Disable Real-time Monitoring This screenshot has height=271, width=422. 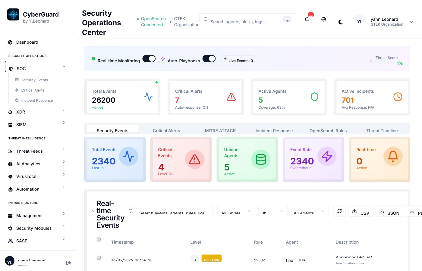pos(149,59)
